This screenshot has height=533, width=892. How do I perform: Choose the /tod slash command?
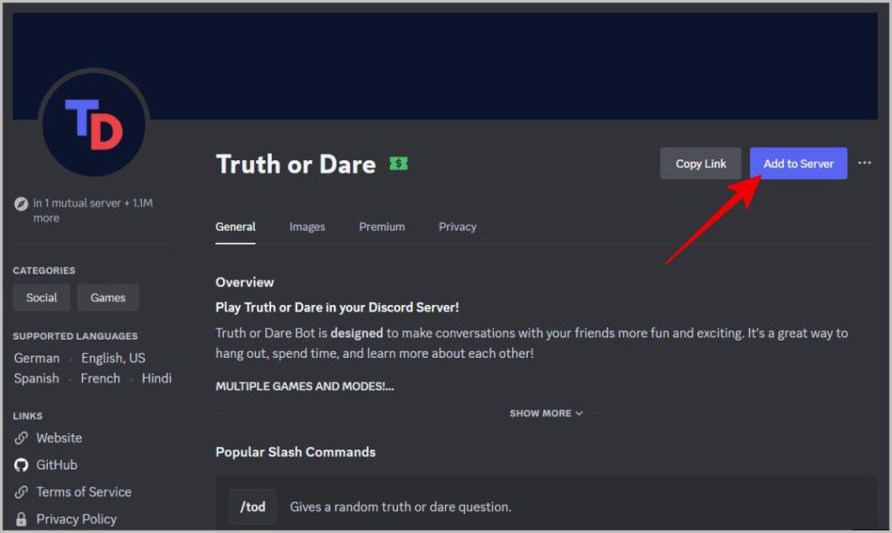click(x=253, y=506)
